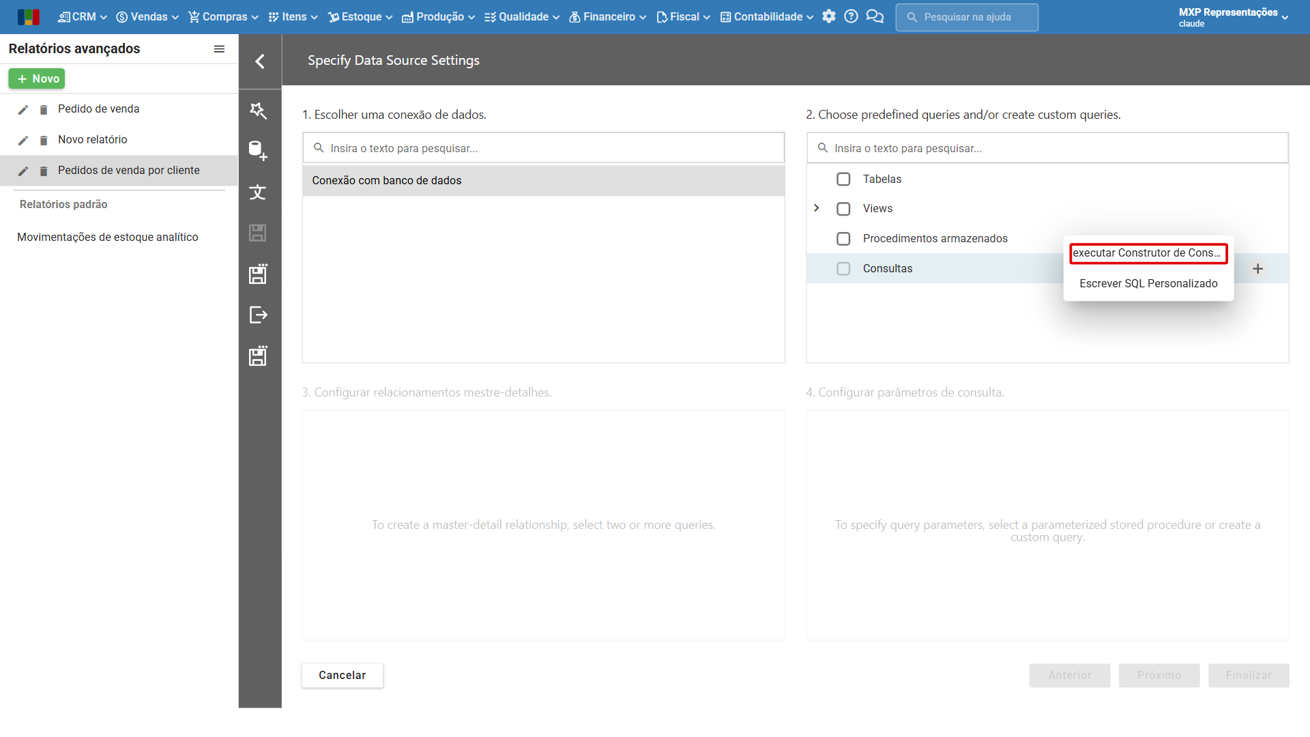Delete Pedidos de venda por cliente report
Viewport: 1310px width, 737px height.
tap(44, 171)
